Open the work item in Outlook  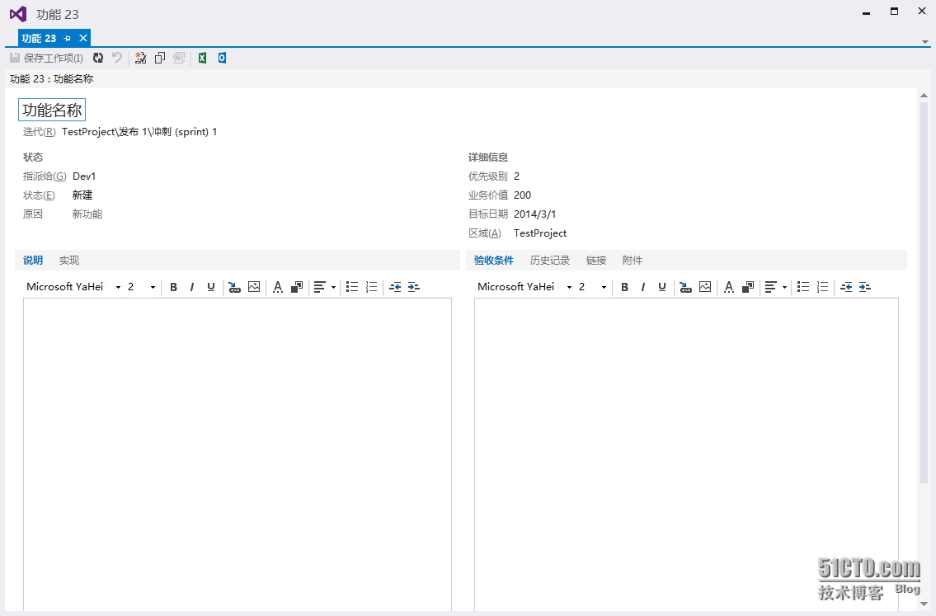222,58
